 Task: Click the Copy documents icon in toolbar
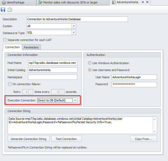pos(10,10)
